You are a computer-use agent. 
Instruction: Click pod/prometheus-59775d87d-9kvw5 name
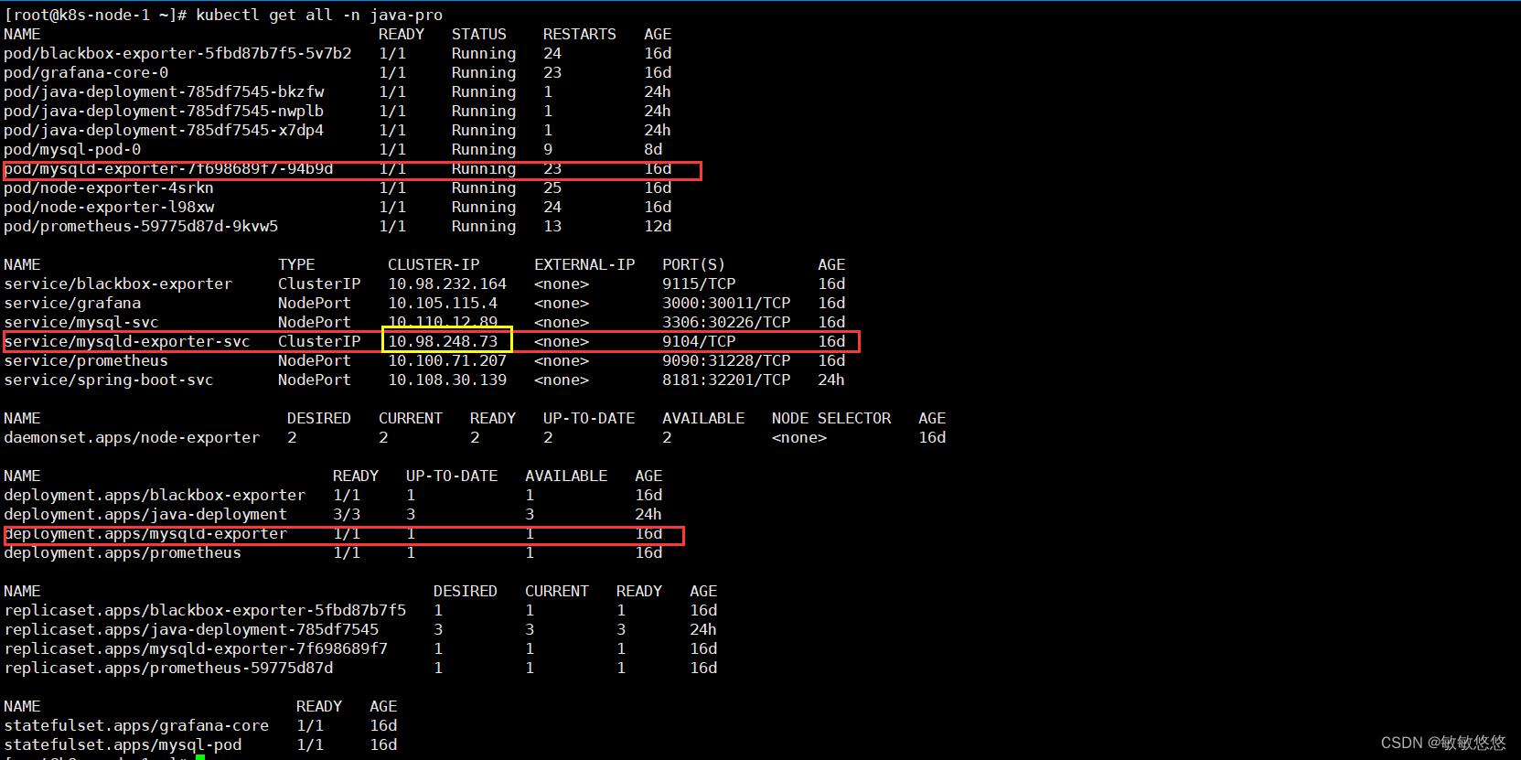tap(141, 226)
